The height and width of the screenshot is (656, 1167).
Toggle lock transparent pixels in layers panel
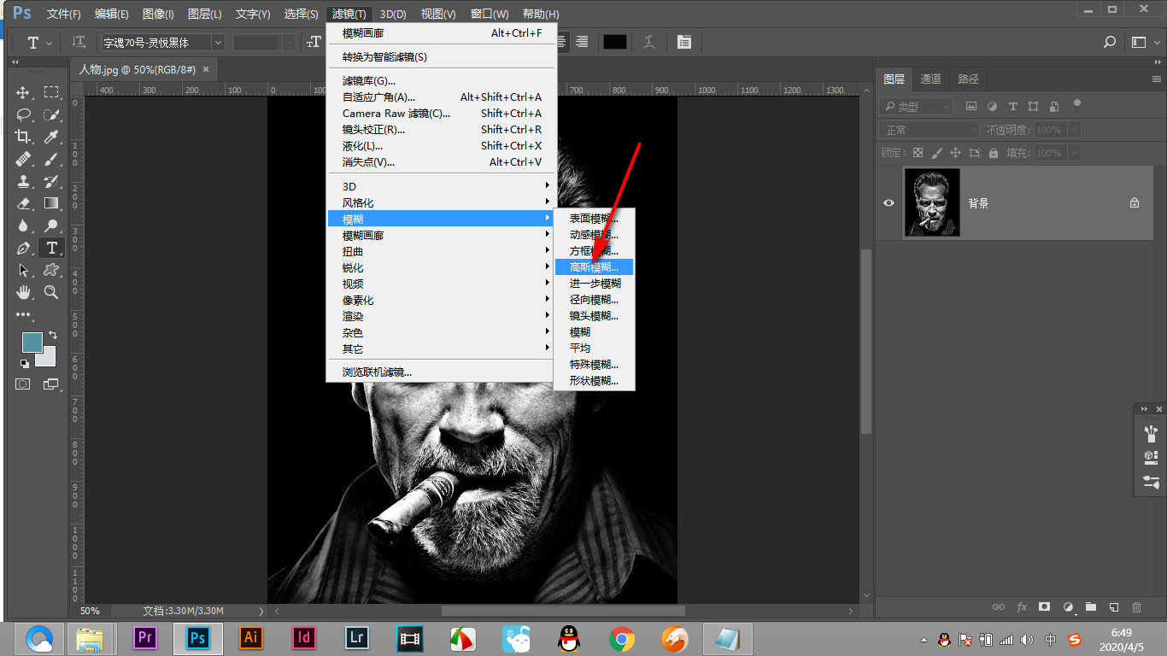(918, 153)
